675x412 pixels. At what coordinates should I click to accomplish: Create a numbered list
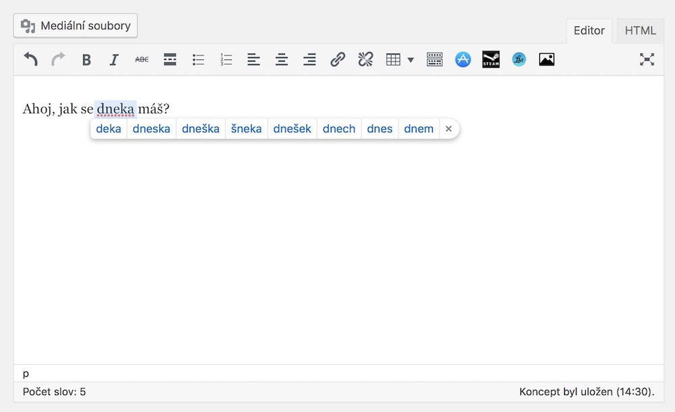click(x=226, y=60)
